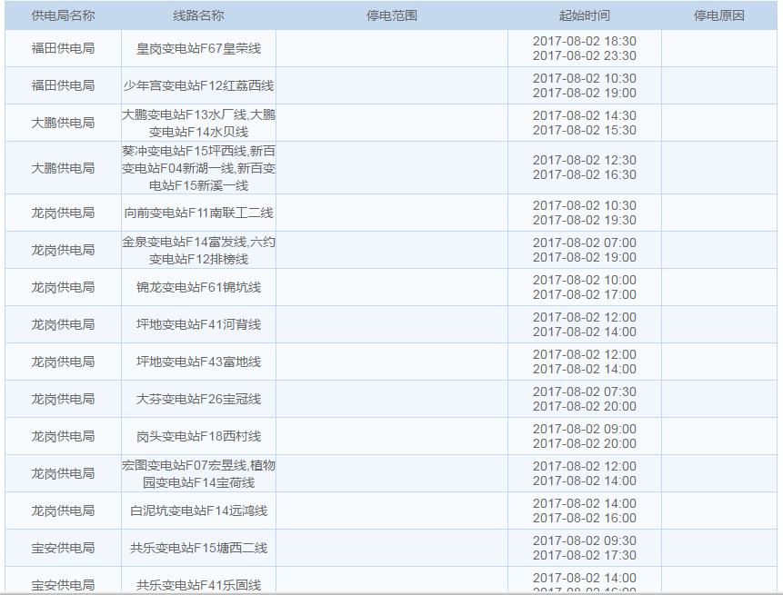783x595 pixels.
Task: Click 龙岗供电局 in the 岗头变电站F18西村线 row
Action: (63, 436)
